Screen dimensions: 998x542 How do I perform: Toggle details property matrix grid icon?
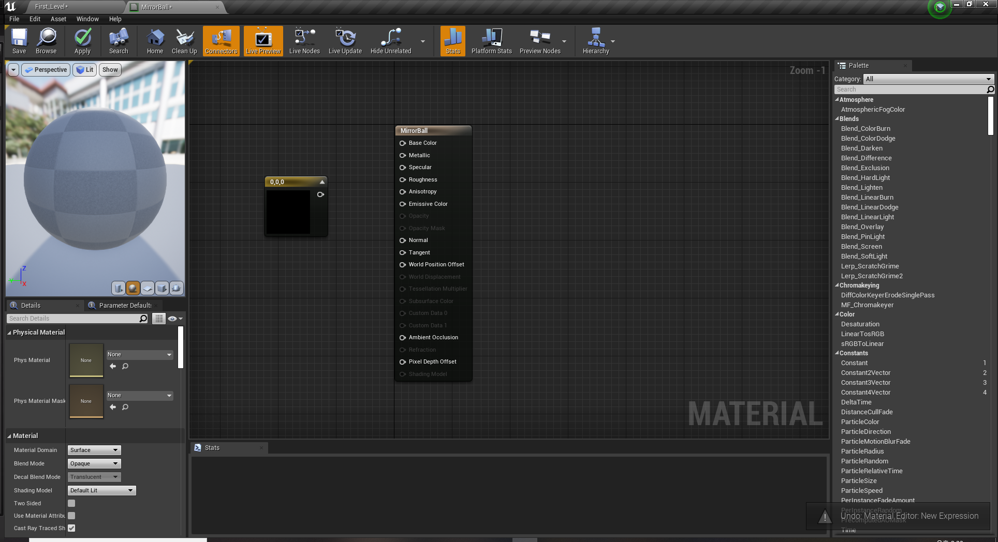point(159,319)
